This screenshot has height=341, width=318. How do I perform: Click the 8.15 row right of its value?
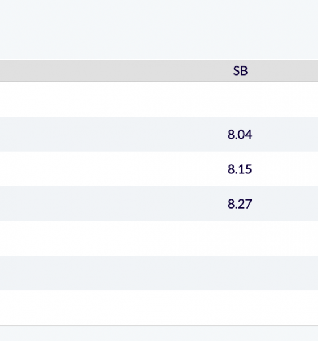click(285, 169)
